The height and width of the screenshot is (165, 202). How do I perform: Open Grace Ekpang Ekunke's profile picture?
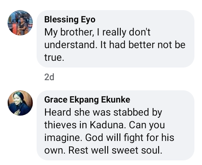(20, 103)
